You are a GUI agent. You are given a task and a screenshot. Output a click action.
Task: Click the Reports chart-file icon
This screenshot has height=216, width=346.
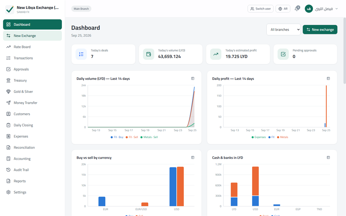(x=8, y=181)
